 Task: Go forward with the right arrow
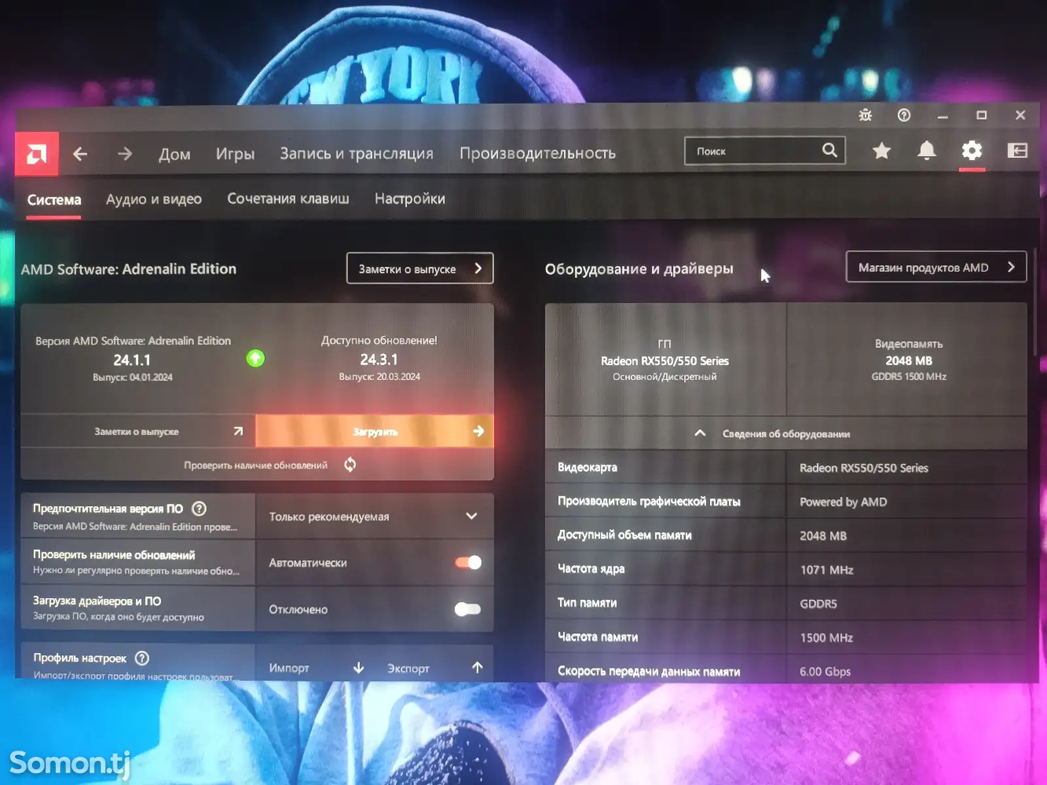(125, 154)
